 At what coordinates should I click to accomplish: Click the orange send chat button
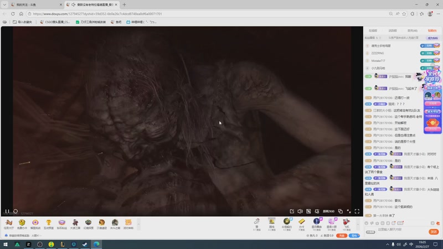(434, 232)
